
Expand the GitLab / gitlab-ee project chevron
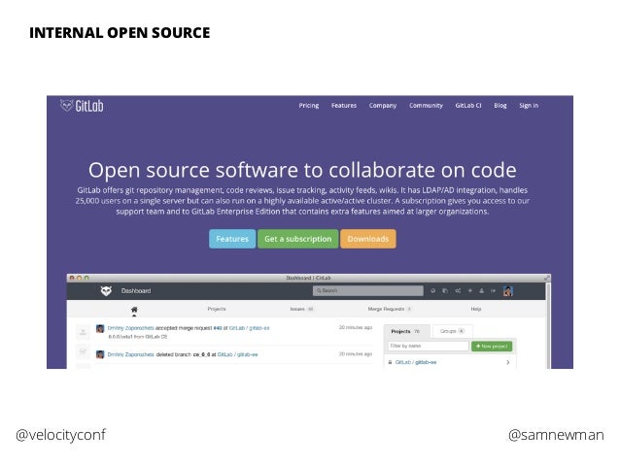508,362
